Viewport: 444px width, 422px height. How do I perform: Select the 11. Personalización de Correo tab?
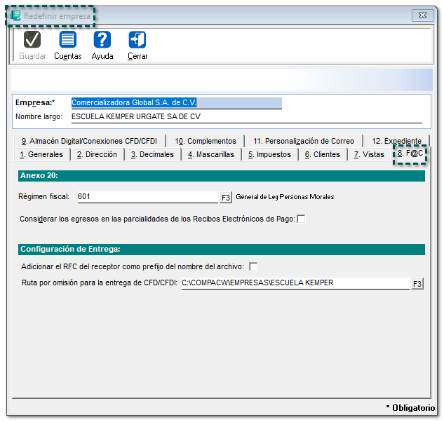click(x=304, y=141)
